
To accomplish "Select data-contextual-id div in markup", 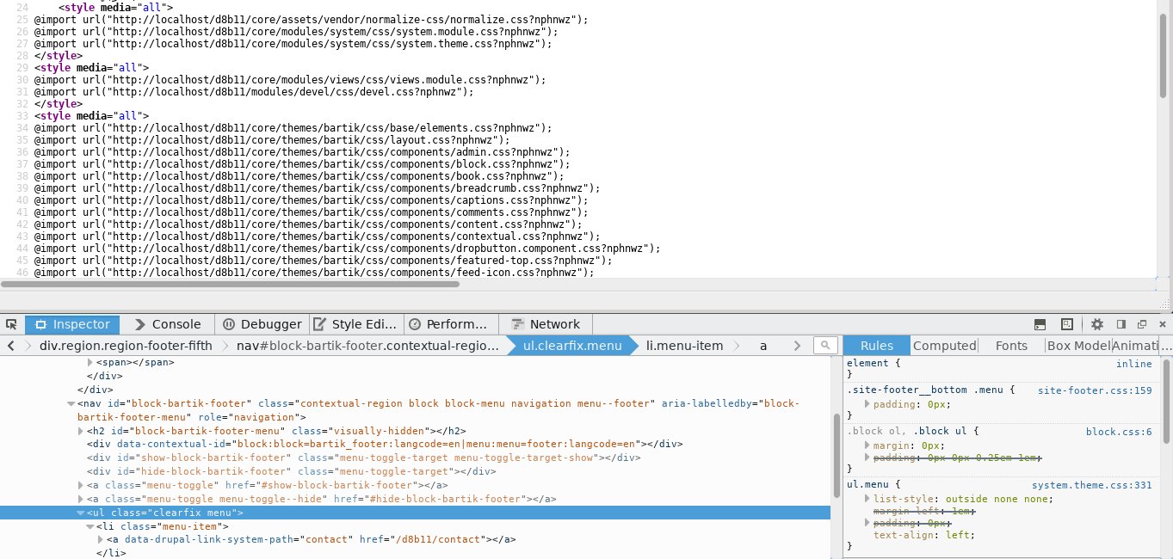I will (x=385, y=445).
